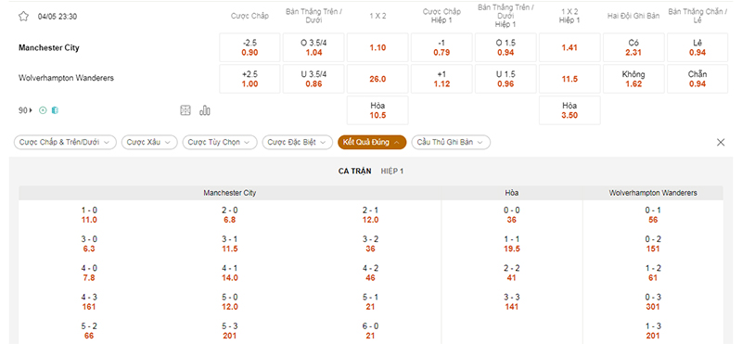Close the expanded markets panel with X
The height and width of the screenshot is (344, 742).
tap(721, 142)
